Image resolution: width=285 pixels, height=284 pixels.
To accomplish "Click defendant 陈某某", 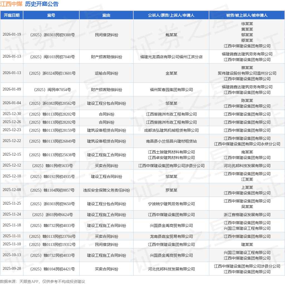I will (247, 101).
